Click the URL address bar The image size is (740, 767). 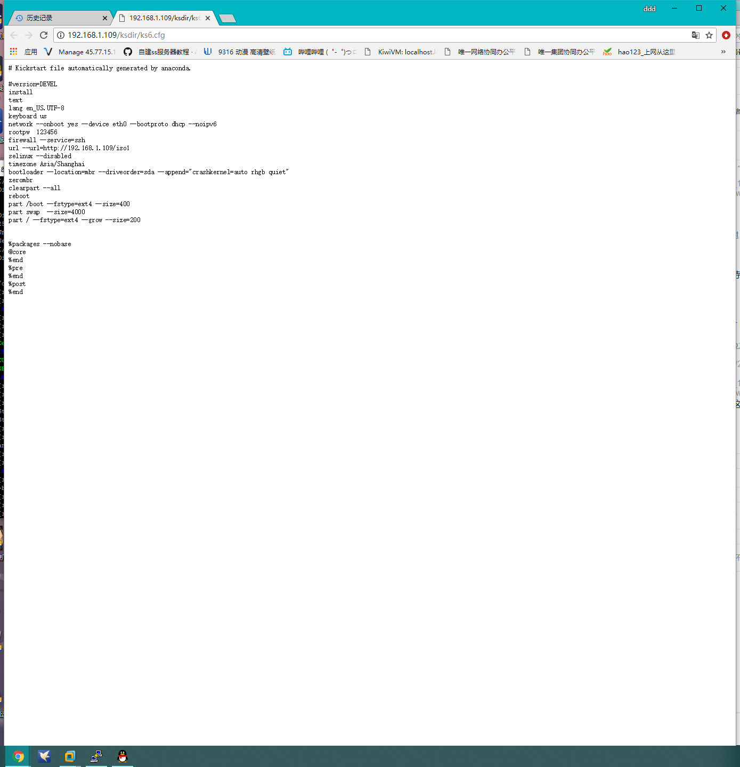373,35
